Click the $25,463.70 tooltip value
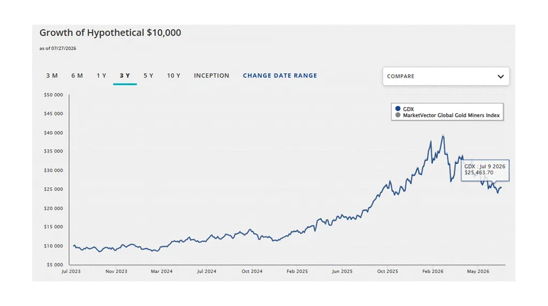548x306 pixels. coord(479,173)
